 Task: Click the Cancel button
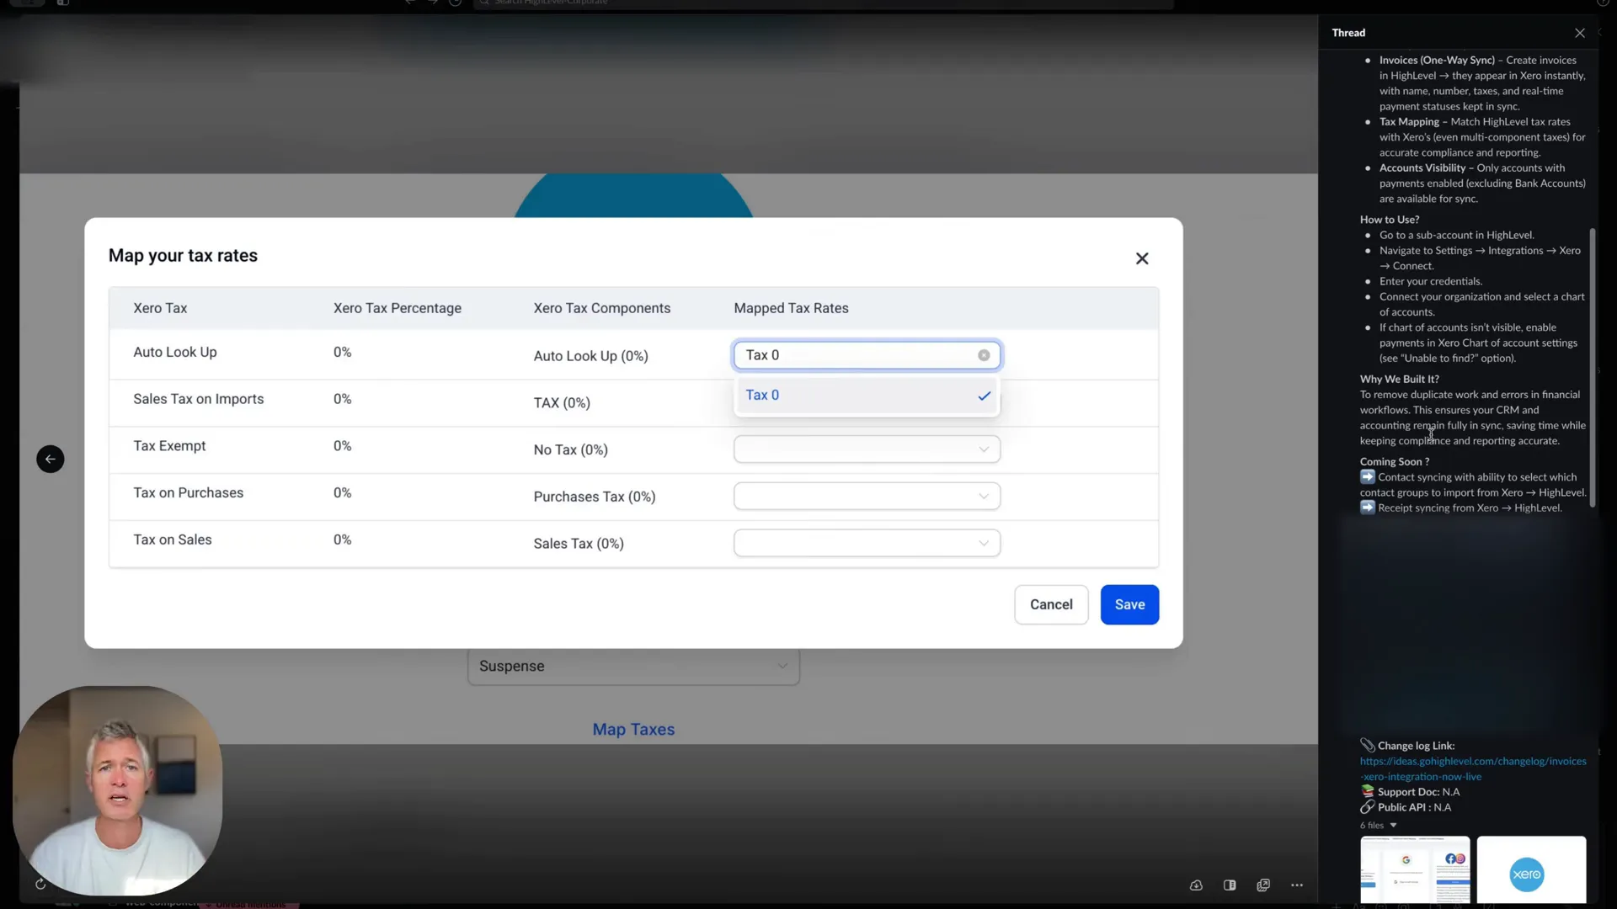click(1051, 604)
